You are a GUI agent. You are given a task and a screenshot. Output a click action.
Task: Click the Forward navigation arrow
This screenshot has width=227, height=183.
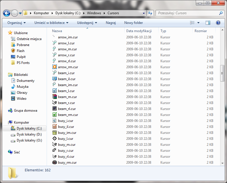coord(15,13)
